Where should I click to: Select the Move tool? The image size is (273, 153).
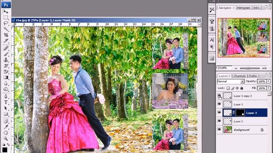(x=6, y=11)
